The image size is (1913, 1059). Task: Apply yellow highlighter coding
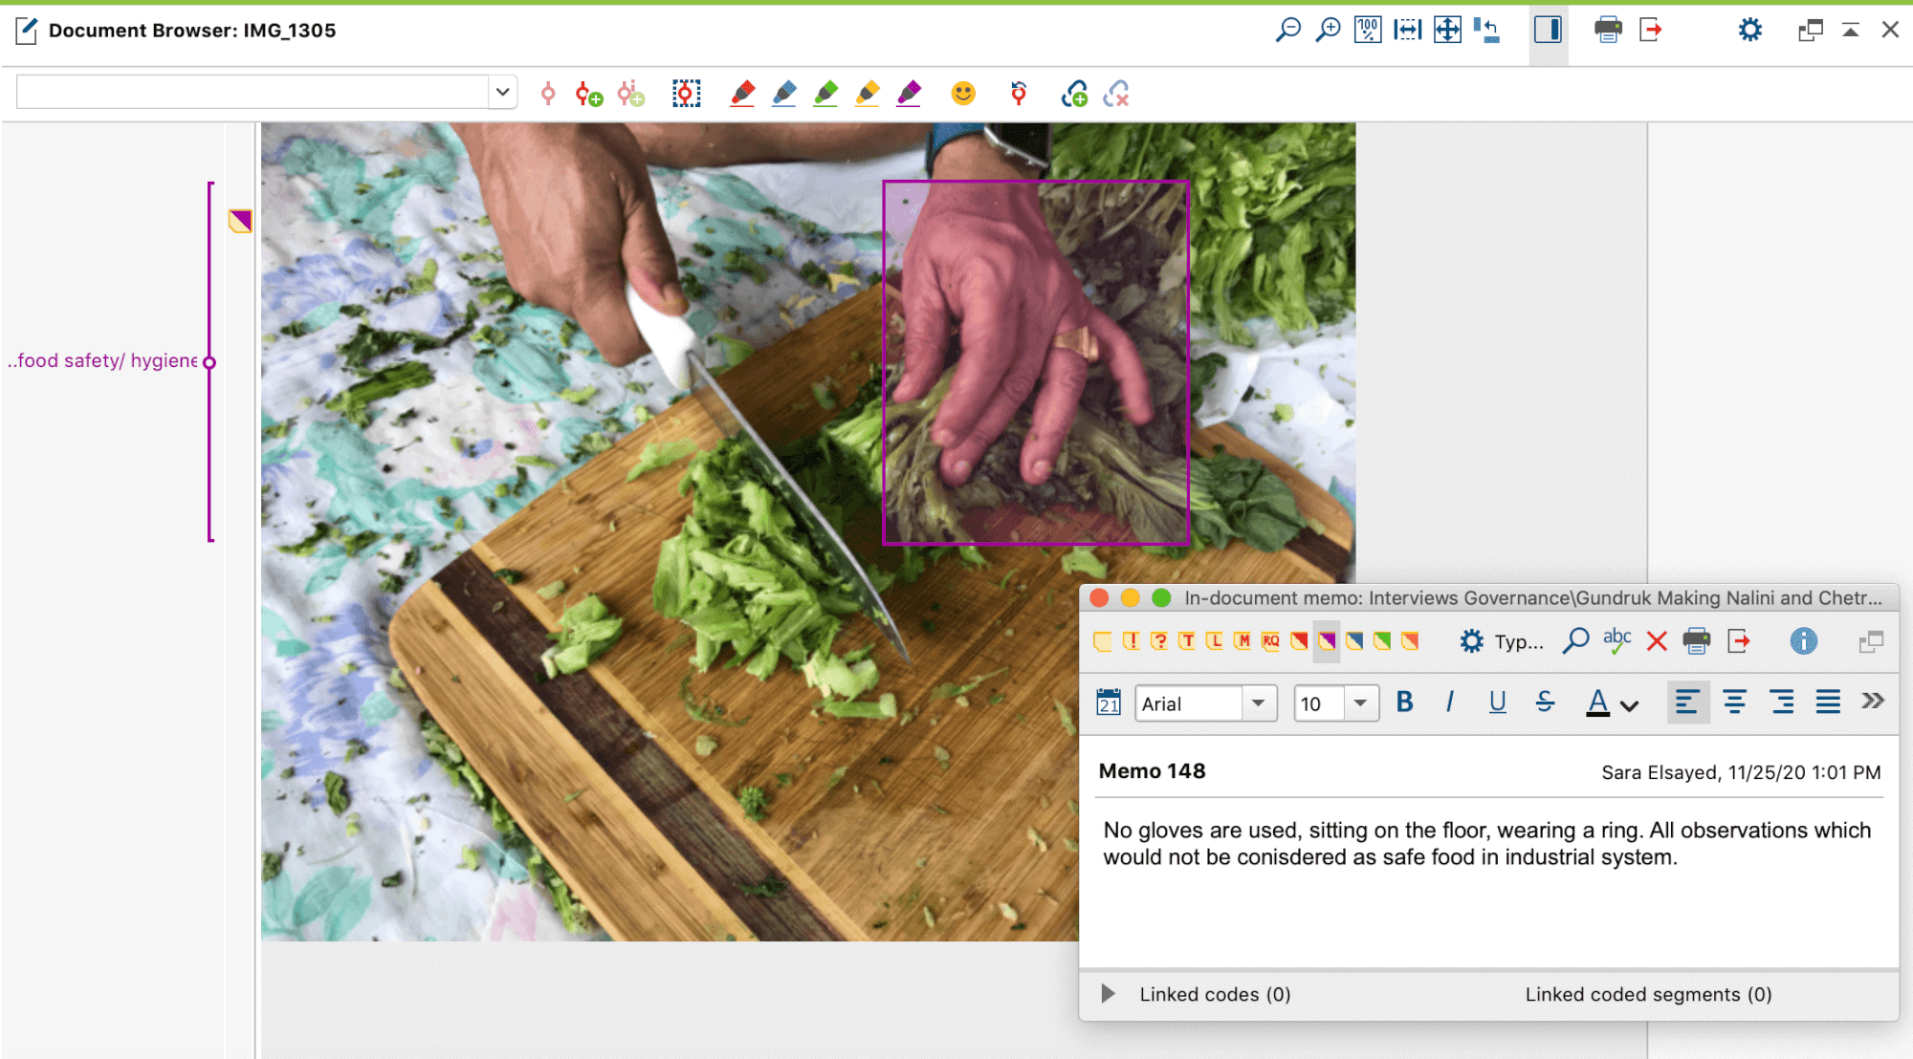point(868,94)
